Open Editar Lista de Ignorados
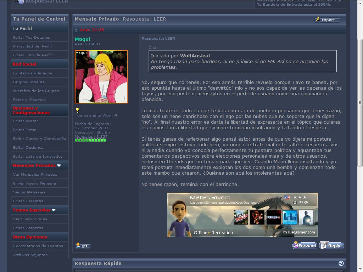This screenshot has height=272, width=363. [38, 156]
